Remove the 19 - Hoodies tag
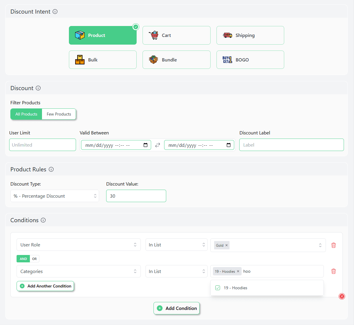354x325 pixels. (238, 271)
